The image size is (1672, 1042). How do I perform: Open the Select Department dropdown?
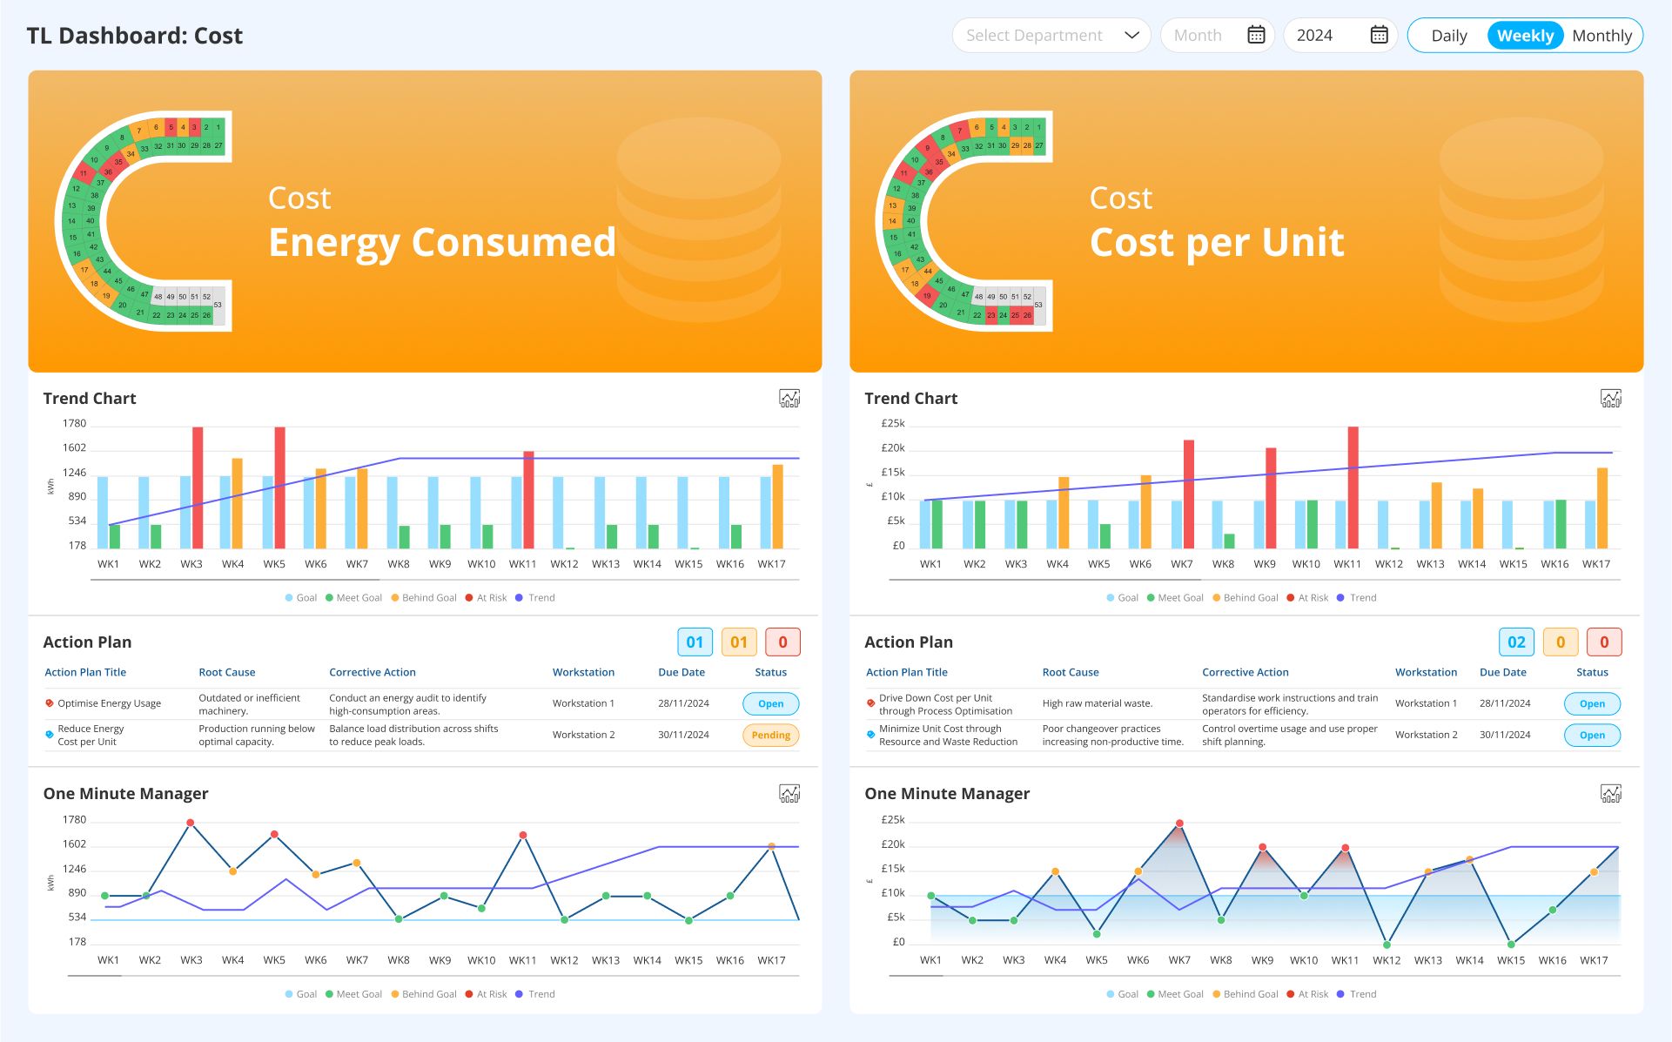click(1050, 35)
